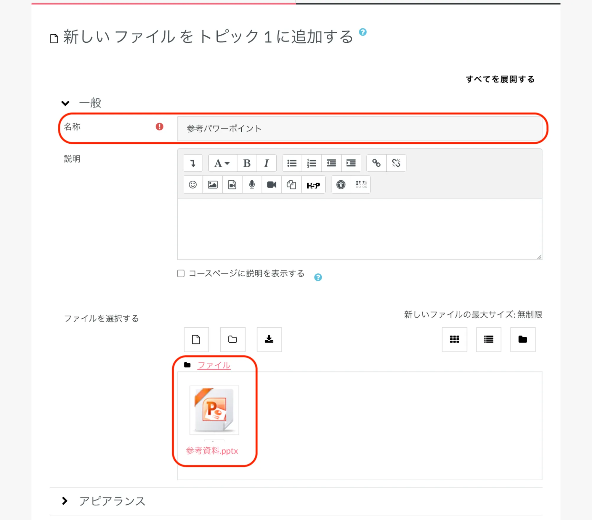Switch file view to detailed list
The height and width of the screenshot is (520, 592).
point(488,339)
